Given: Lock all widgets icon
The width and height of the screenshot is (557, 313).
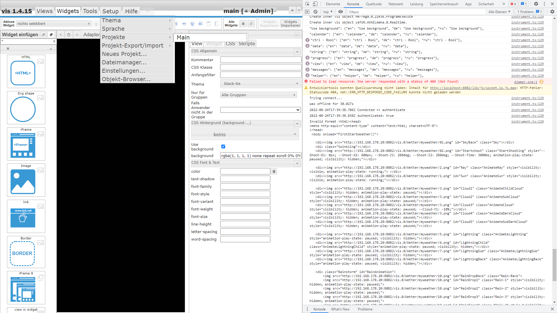Looking at the screenshot, I should click(243, 23).
